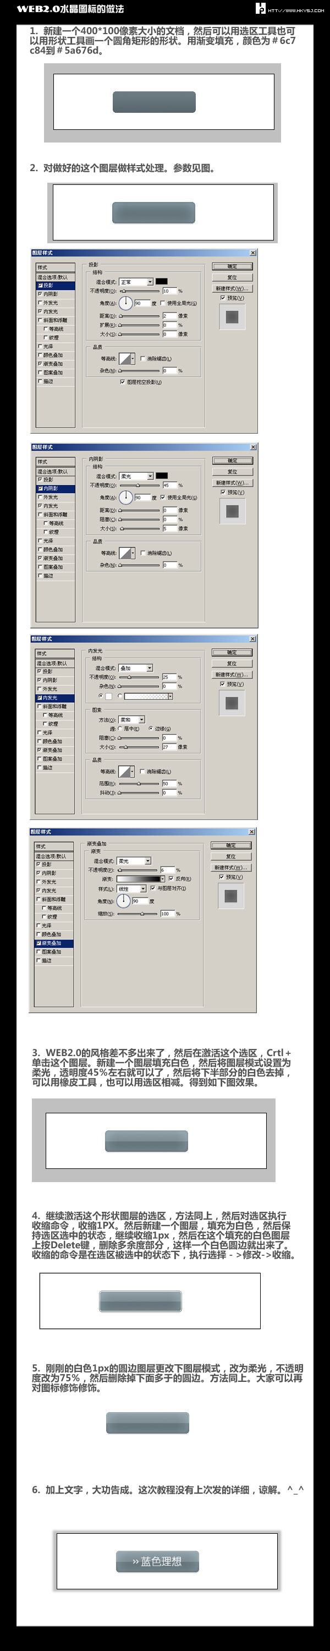This screenshot has width=330, height=1651.
Task: Open contour (等高线) thumbnail in 内发光 dialog
Action: [124, 771]
